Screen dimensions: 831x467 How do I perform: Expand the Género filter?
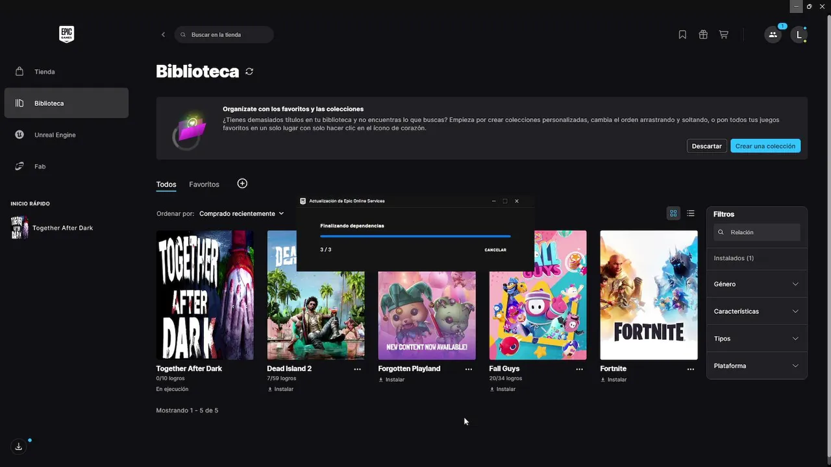pyautogui.click(x=757, y=284)
